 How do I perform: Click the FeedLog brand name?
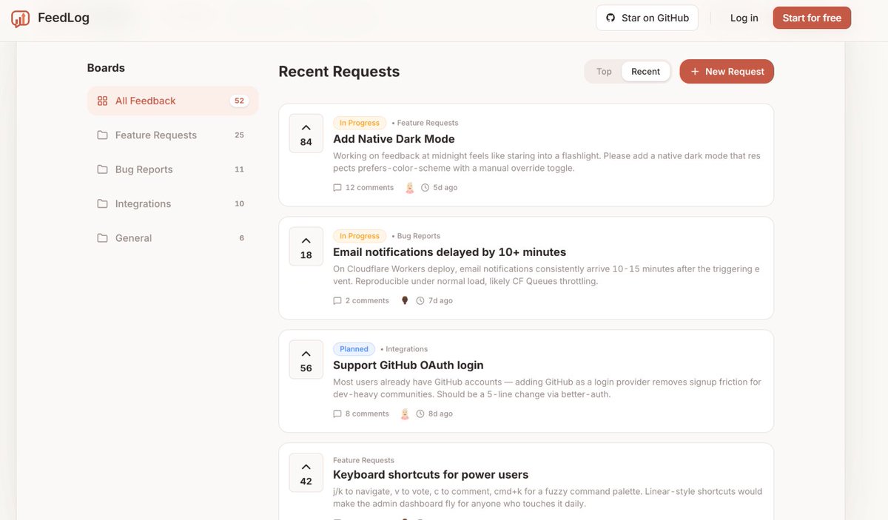click(x=64, y=18)
